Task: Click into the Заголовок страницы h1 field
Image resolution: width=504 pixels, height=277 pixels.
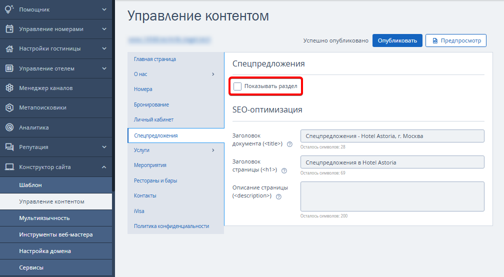Action: tap(392, 162)
